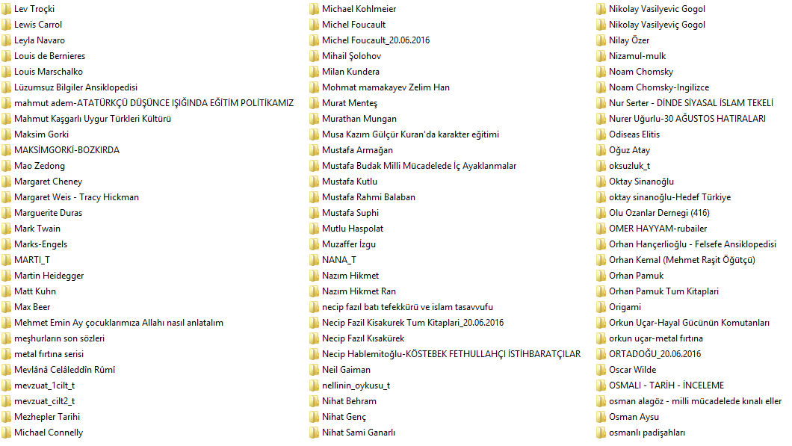This screenshot has width=792, height=446.
Task: Click the folder icon next to Michel Foucault
Action: pyautogui.click(x=314, y=25)
